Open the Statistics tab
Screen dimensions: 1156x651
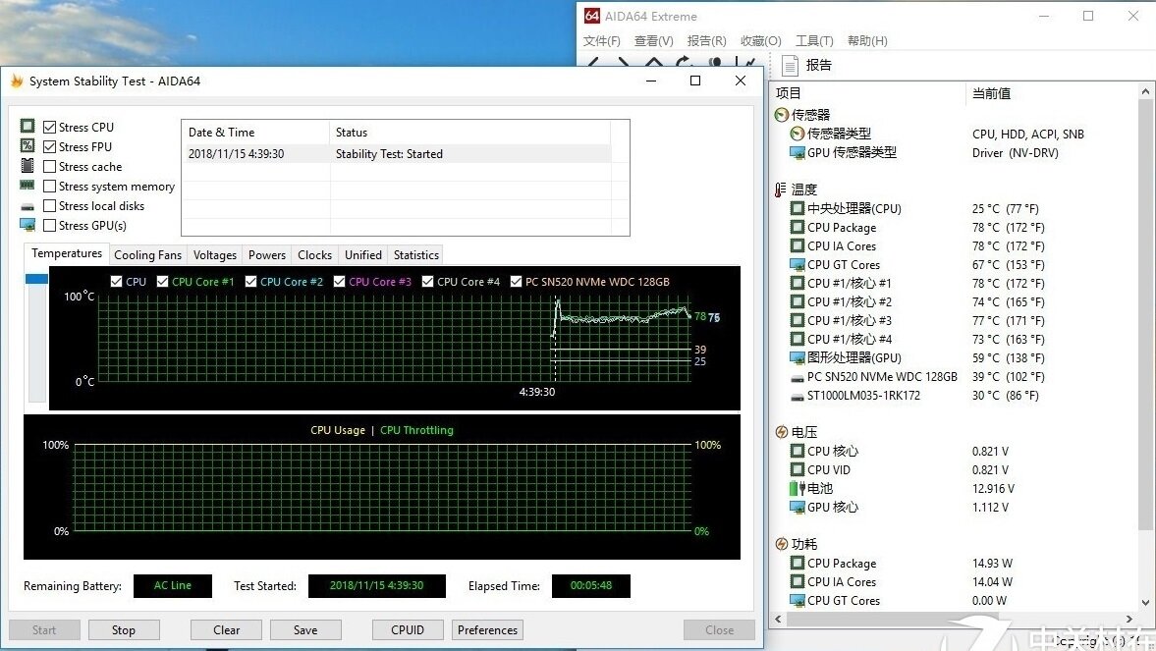pos(415,255)
